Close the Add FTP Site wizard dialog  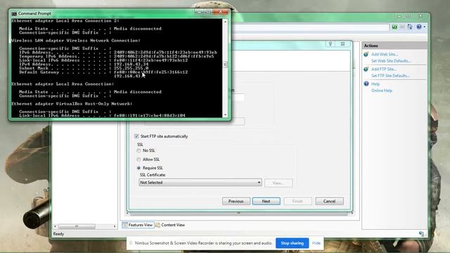coord(342,44)
